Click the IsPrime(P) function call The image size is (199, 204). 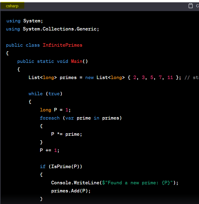click(65, 166)
